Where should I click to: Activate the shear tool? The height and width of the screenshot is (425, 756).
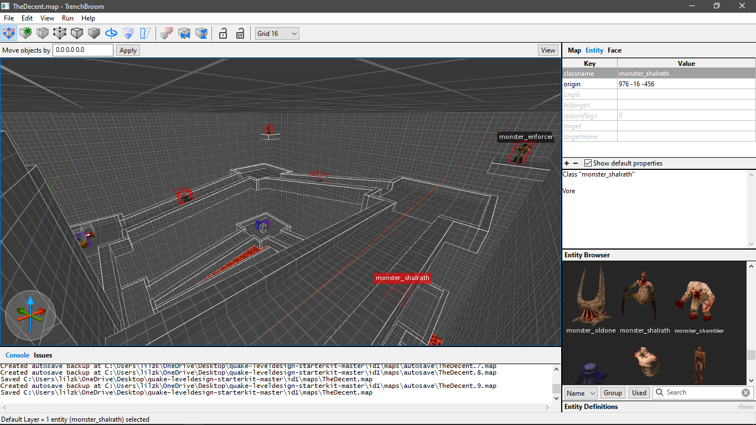tap(146, 33)
